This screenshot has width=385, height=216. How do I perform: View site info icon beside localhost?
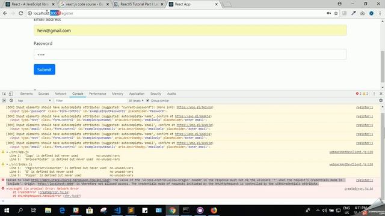pyautogui.click(x=29, y=13)
